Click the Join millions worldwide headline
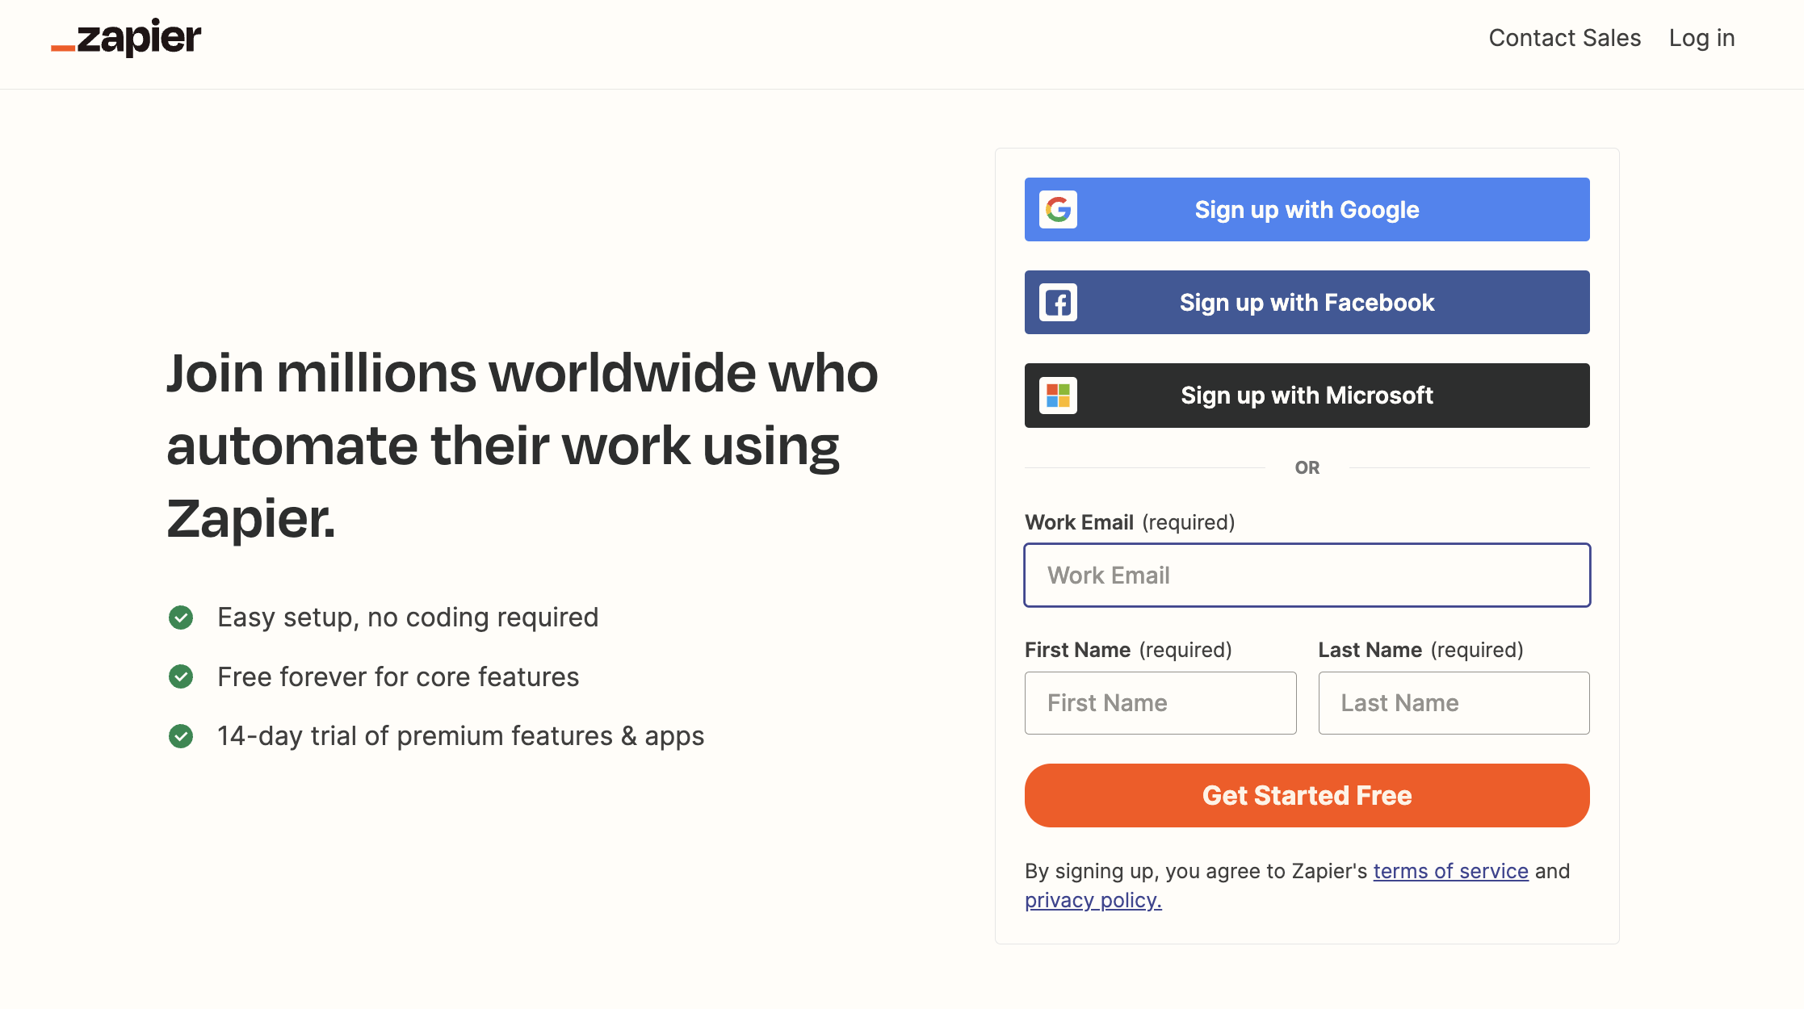 [x=522, y=446]
